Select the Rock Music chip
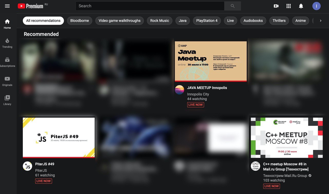The width and height of the screenshot is (329, 194). click(160, 21)
